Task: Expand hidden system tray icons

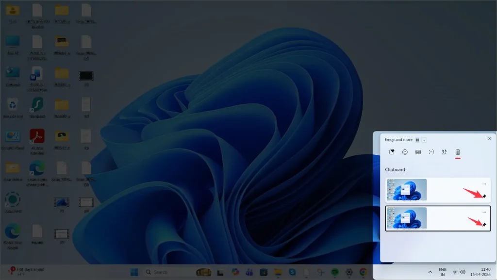Action: 430,272
